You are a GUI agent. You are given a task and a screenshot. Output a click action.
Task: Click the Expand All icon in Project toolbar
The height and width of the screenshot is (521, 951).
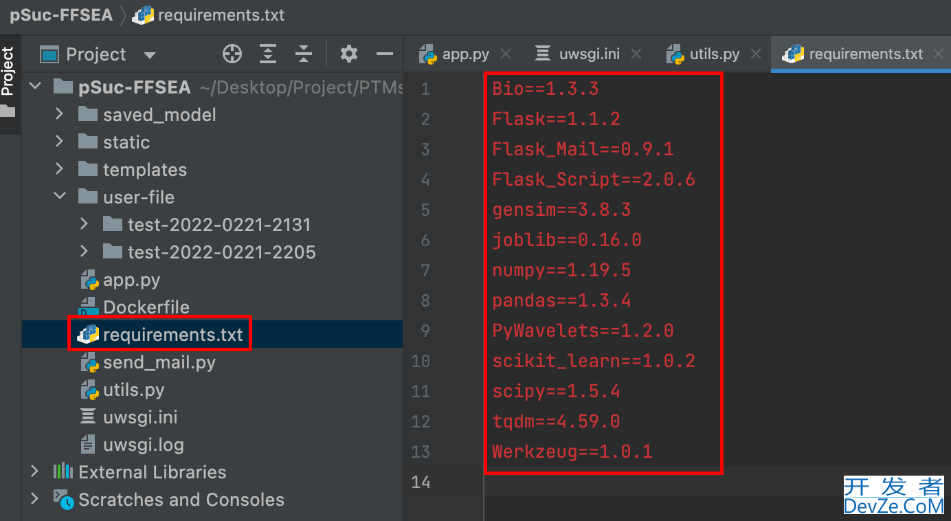coord(268,54)
